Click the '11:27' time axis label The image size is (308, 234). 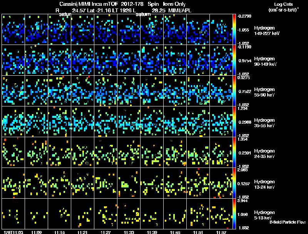tap(105, 232)
